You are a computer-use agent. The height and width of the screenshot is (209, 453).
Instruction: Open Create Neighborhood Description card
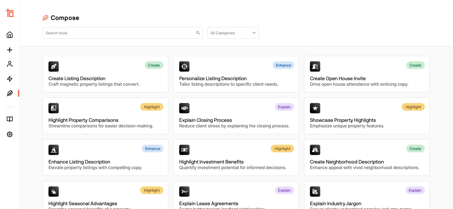click(x=367, y=162)
